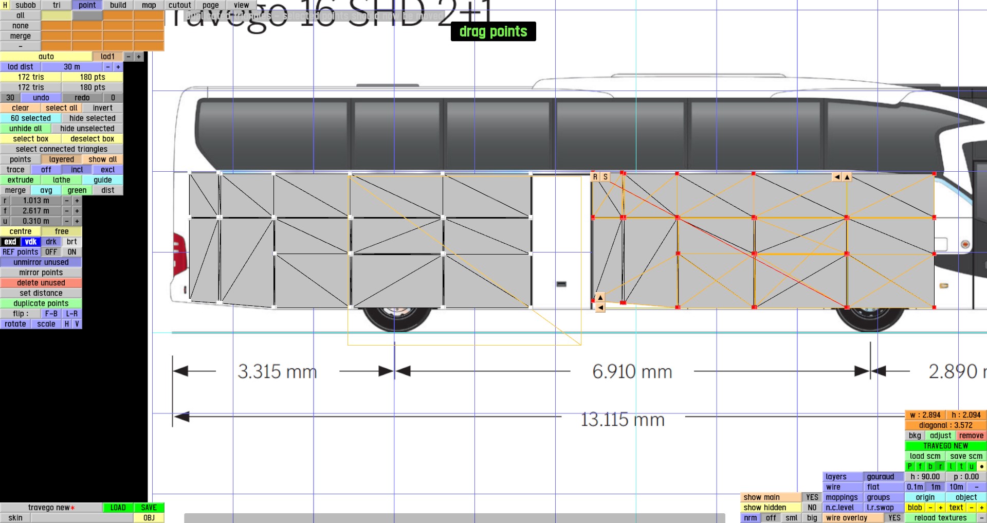Click the extrude button
This screenshot has width=987, height=523.
21,180
